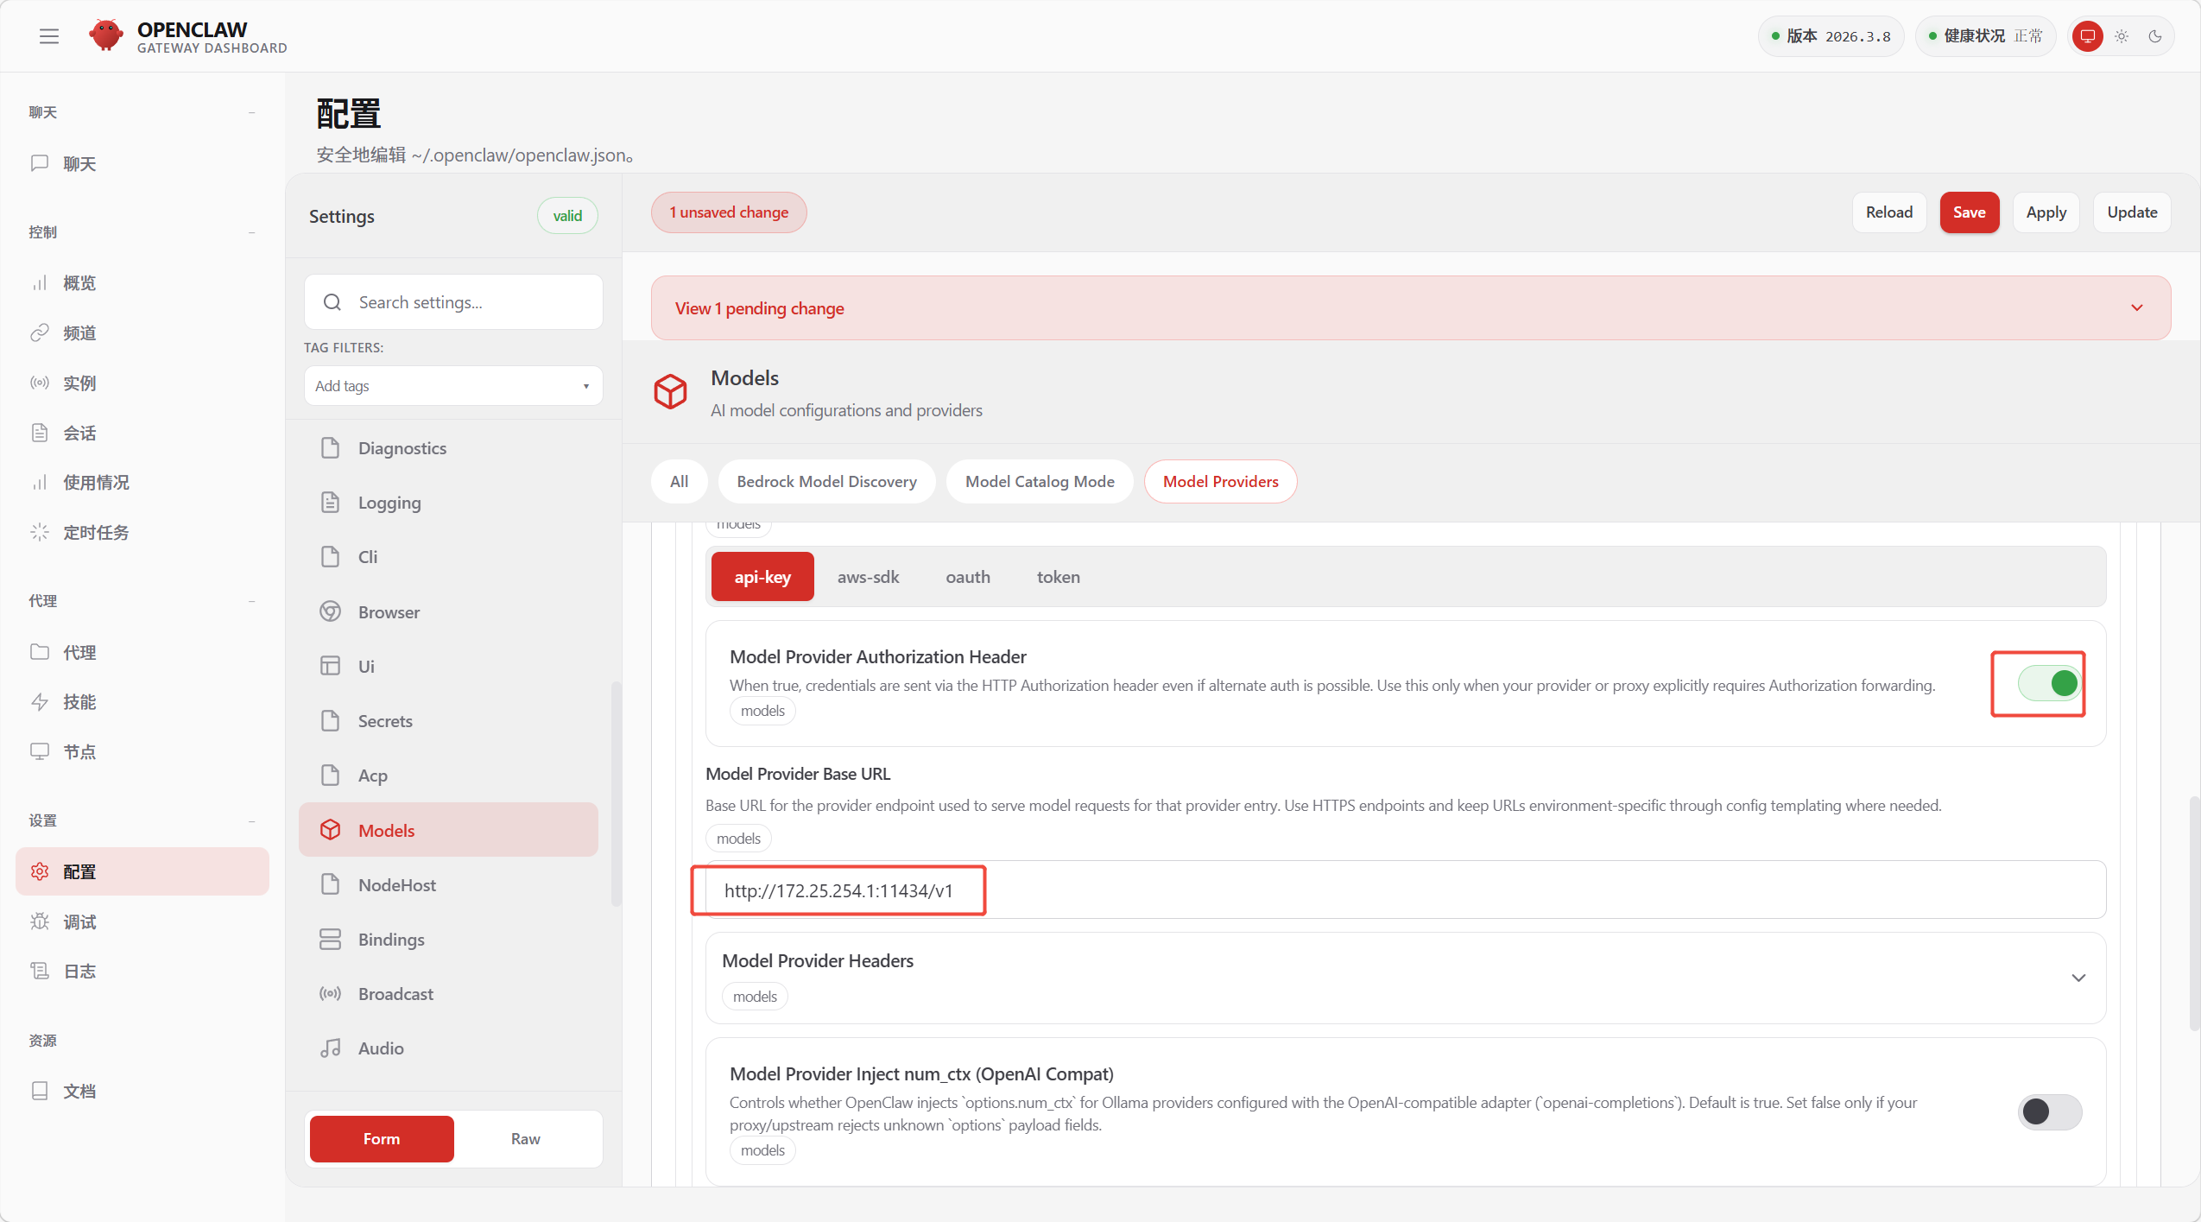
Task: Click the red Save button
Action: (x=1969, y=212)
